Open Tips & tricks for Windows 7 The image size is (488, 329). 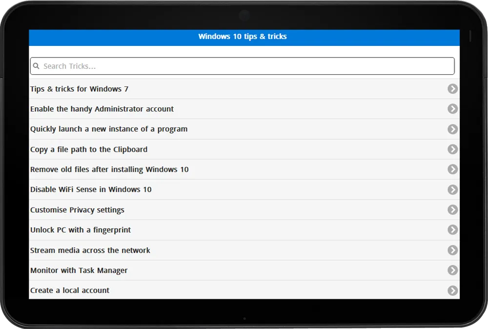(244, 89)
